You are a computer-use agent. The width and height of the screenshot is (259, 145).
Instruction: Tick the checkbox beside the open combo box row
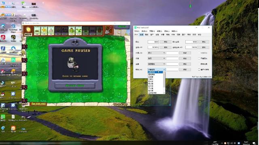click(x=199, y=70)
